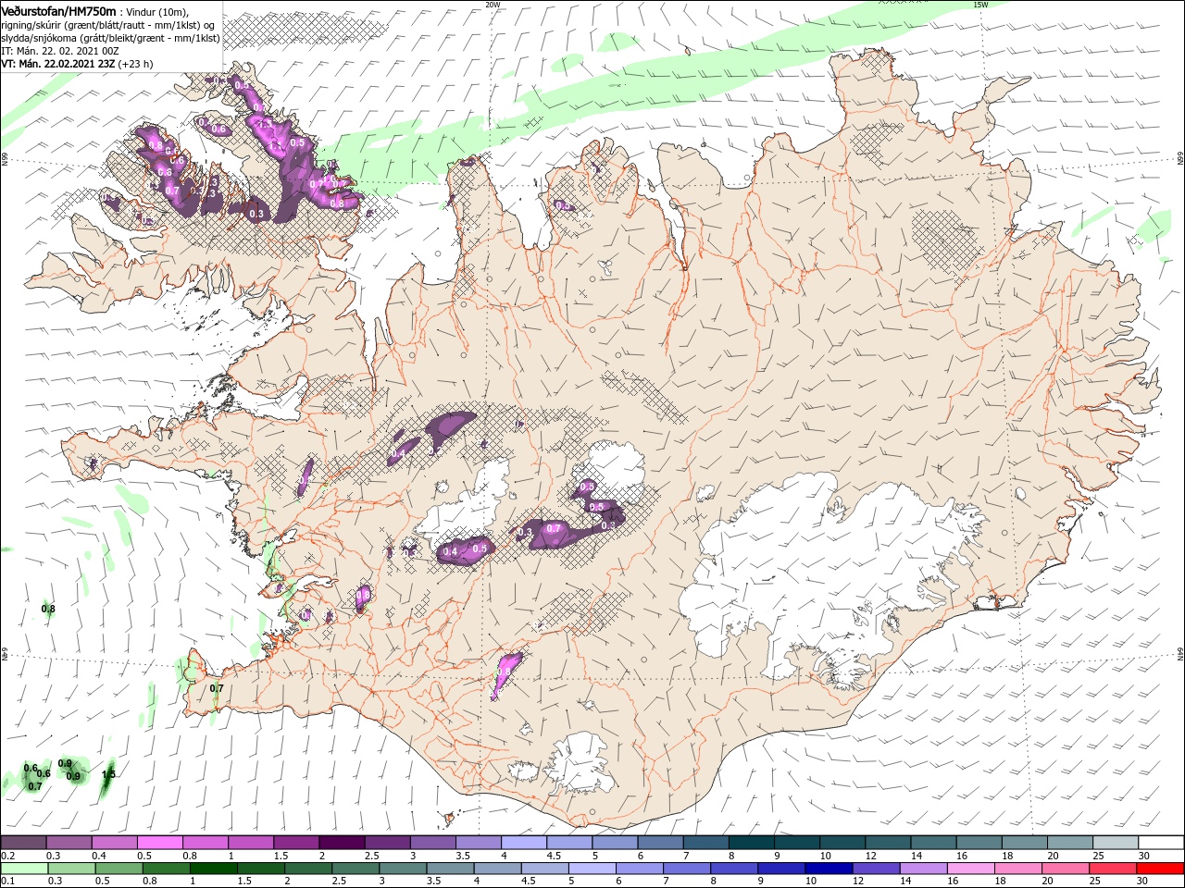Click the top-row swatch starting at 3
The width and height of the screenshot is (1185, 888).
tap(433, 843)
